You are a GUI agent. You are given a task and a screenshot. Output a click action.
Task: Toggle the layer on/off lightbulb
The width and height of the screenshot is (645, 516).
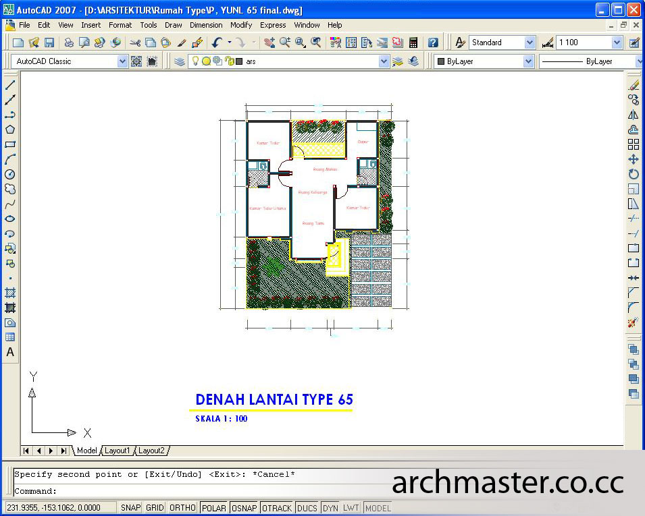tap(195, 61)
